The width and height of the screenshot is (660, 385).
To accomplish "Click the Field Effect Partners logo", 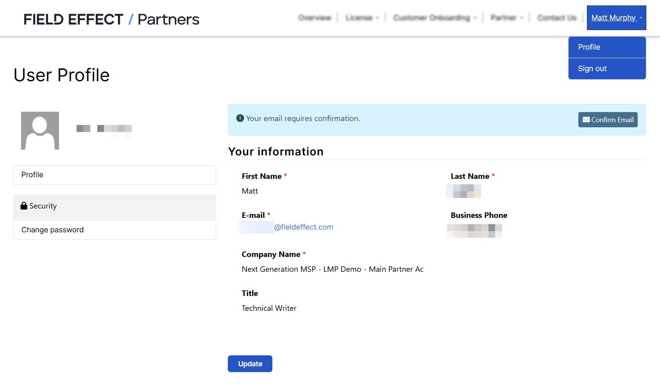I will click(111, 19).
